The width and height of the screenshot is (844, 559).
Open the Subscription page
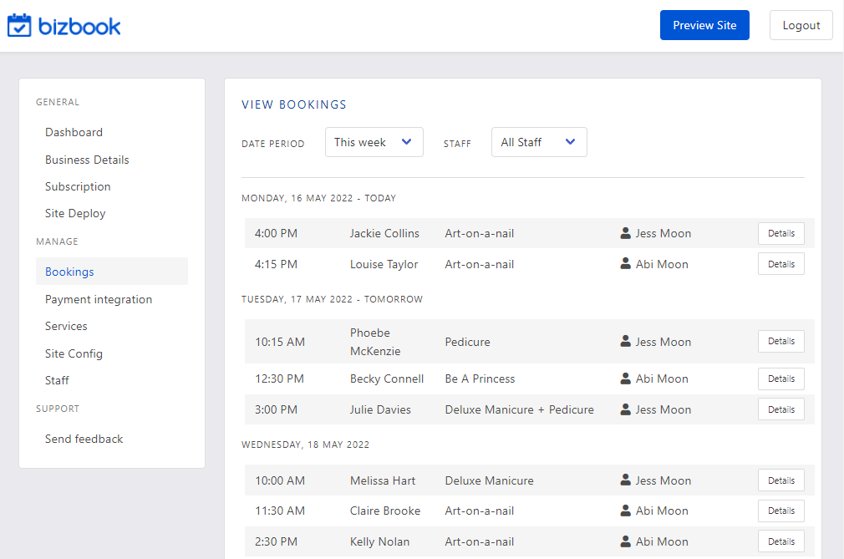[x=78, y=186]
